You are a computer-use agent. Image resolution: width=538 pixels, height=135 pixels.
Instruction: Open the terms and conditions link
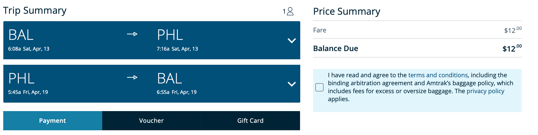438,75
